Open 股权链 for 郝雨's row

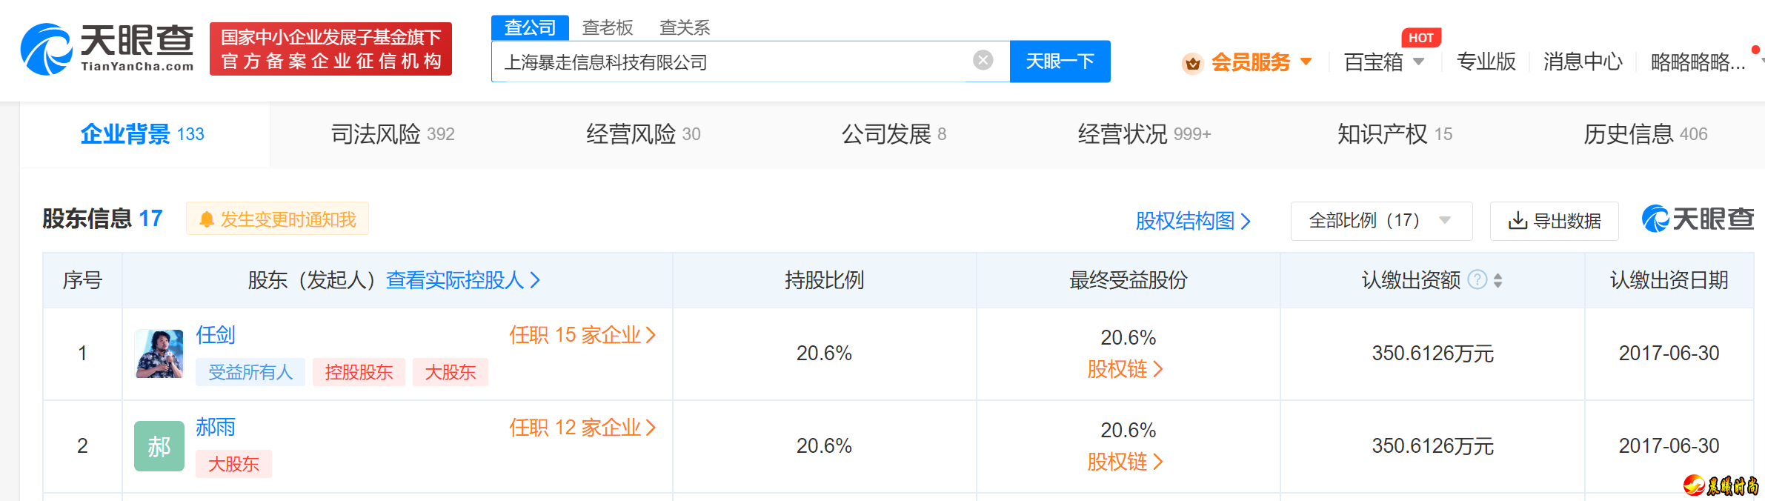[x=1125, y=462]
